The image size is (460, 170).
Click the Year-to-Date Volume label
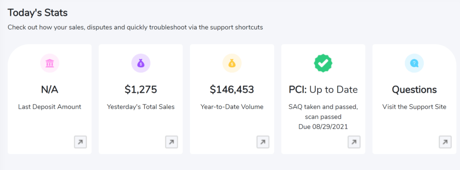(232, 107)
